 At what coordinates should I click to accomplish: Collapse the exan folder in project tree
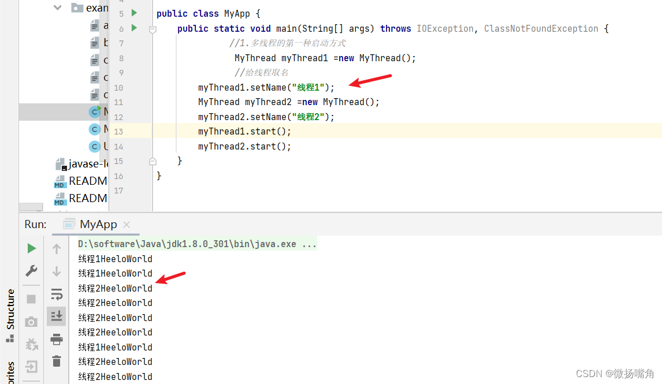pyautogui.click(x=58, y=8)
